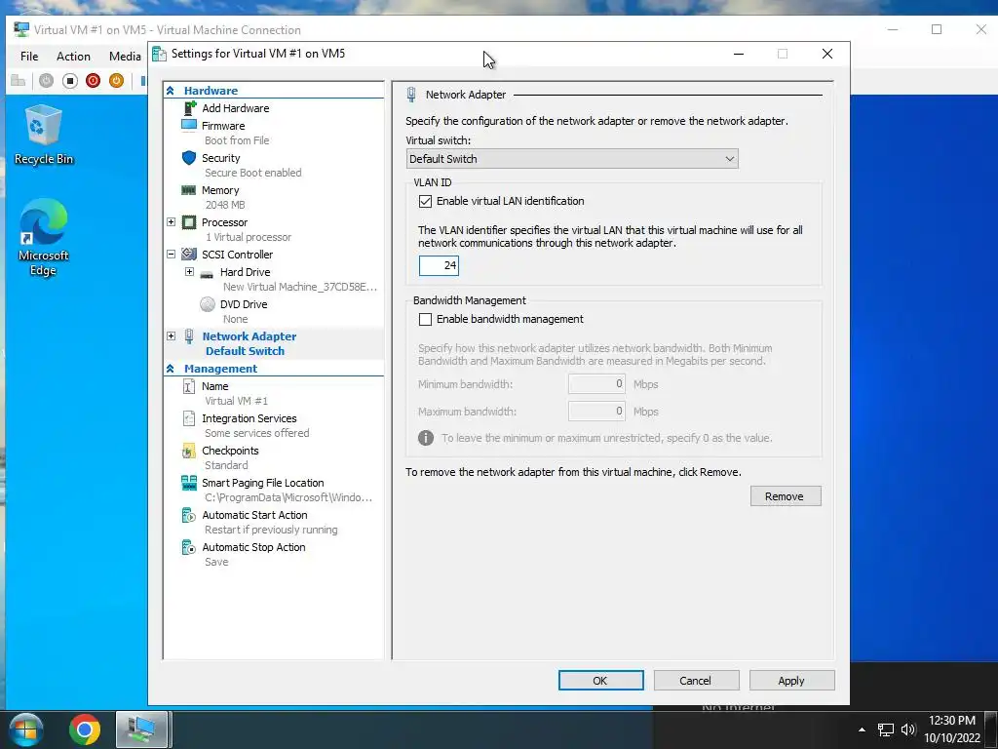Viewport: 998px width, 749px height.
Task: Click the Turn Off stop toolbar icon
Action: point(70,81)
